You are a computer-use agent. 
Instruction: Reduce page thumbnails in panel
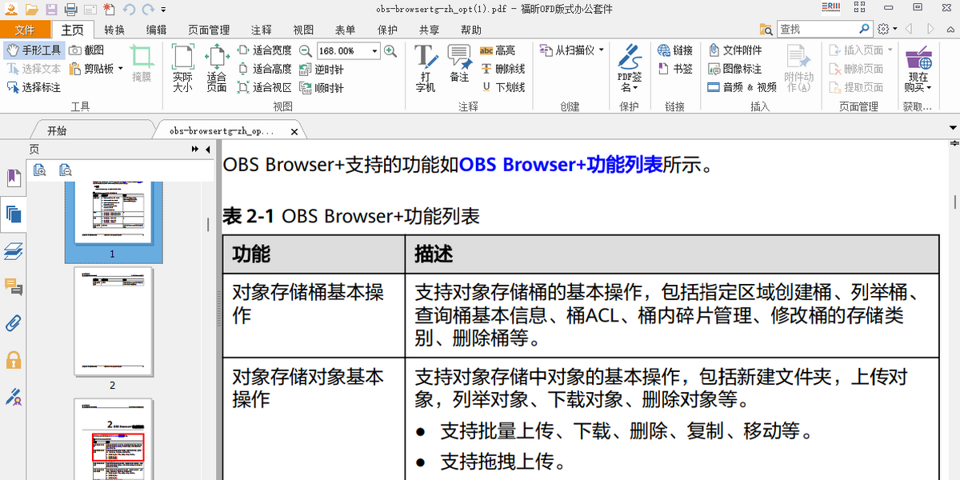point(66,170)
